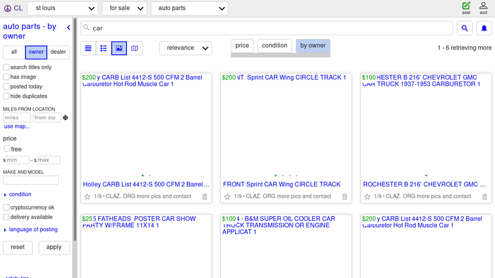Select the dealer seller tab
495x278 pixels.
click(58, 52)
